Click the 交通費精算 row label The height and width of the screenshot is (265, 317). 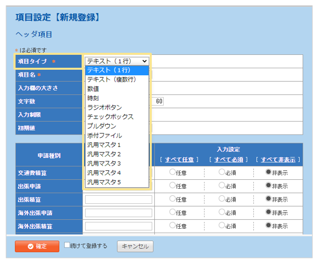pos(49,173)
